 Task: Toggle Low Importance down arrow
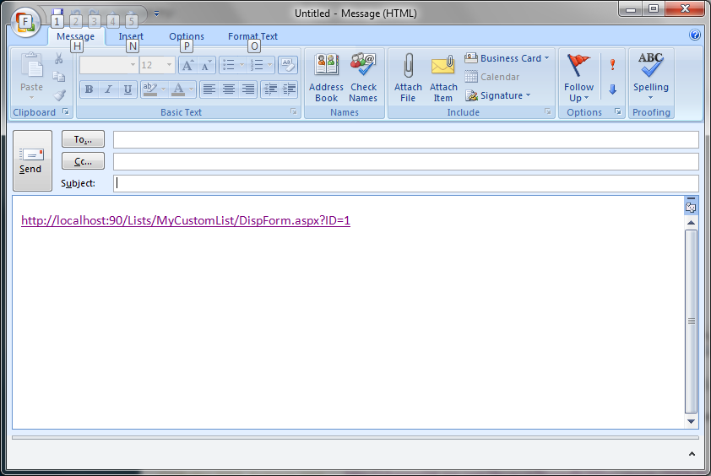(612, 89)
